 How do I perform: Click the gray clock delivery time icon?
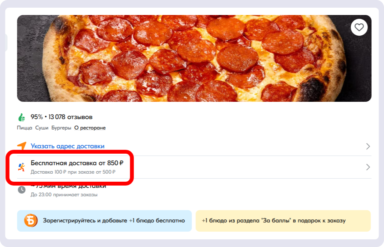pyautogui.click(x=22, y=190)
